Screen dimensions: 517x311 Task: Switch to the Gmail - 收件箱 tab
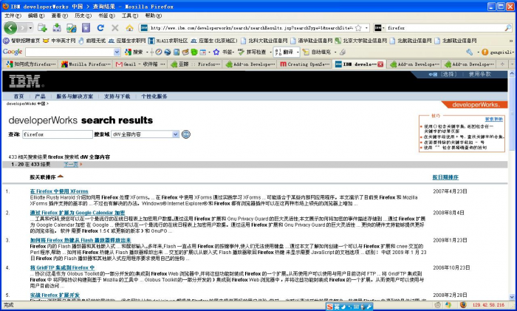(x=140, y=64)
